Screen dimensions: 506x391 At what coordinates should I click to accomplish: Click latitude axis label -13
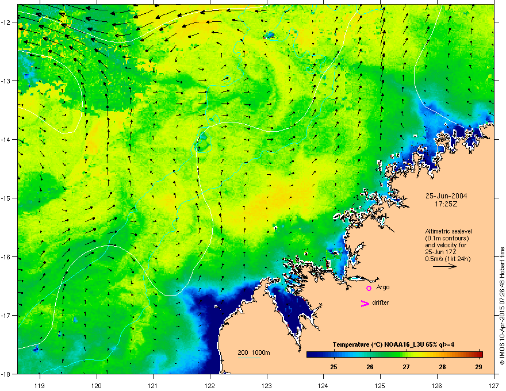6,80
